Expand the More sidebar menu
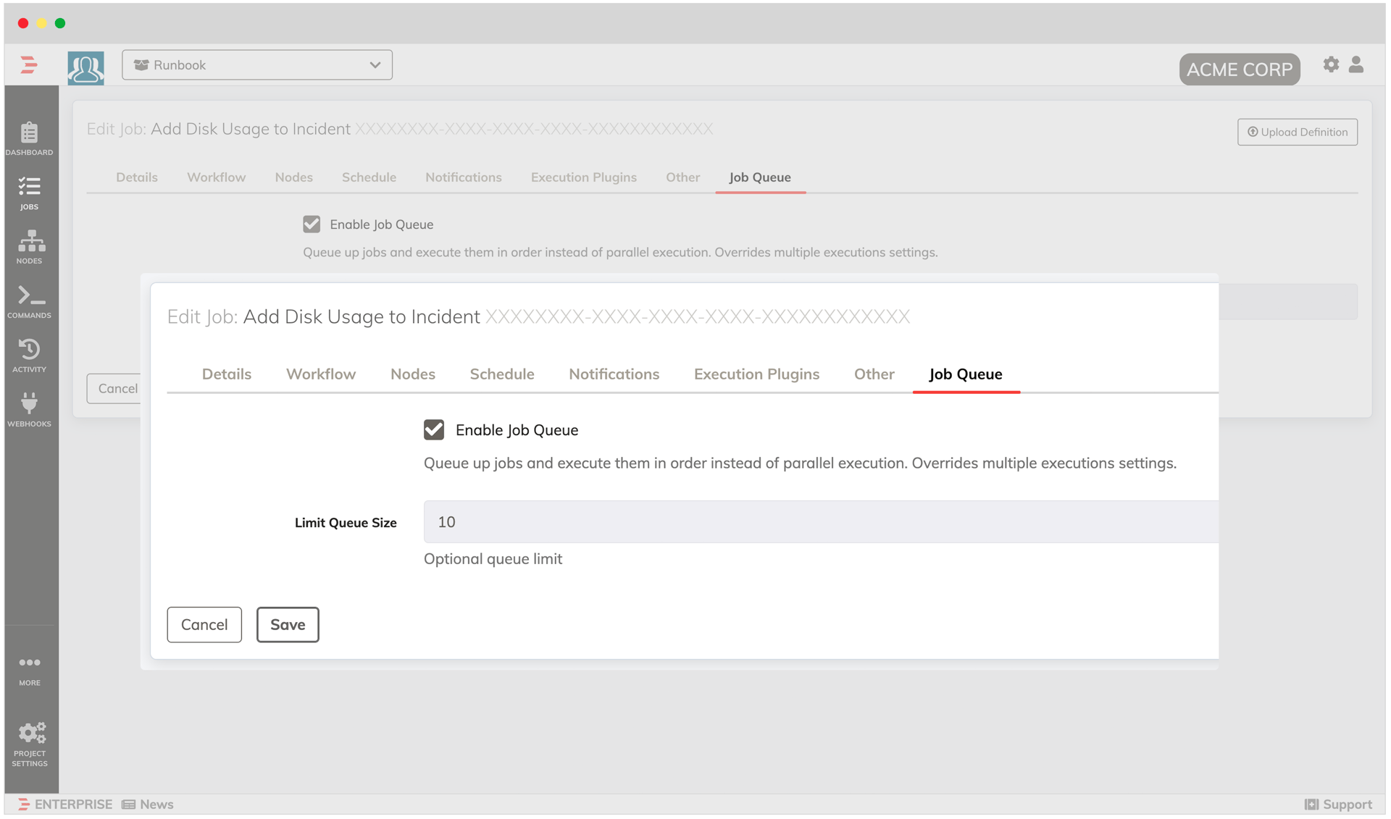 point(29,669)
